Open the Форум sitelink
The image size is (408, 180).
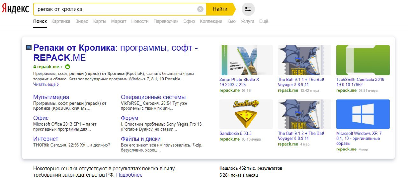pyautogui.click(x=130, y=118)
